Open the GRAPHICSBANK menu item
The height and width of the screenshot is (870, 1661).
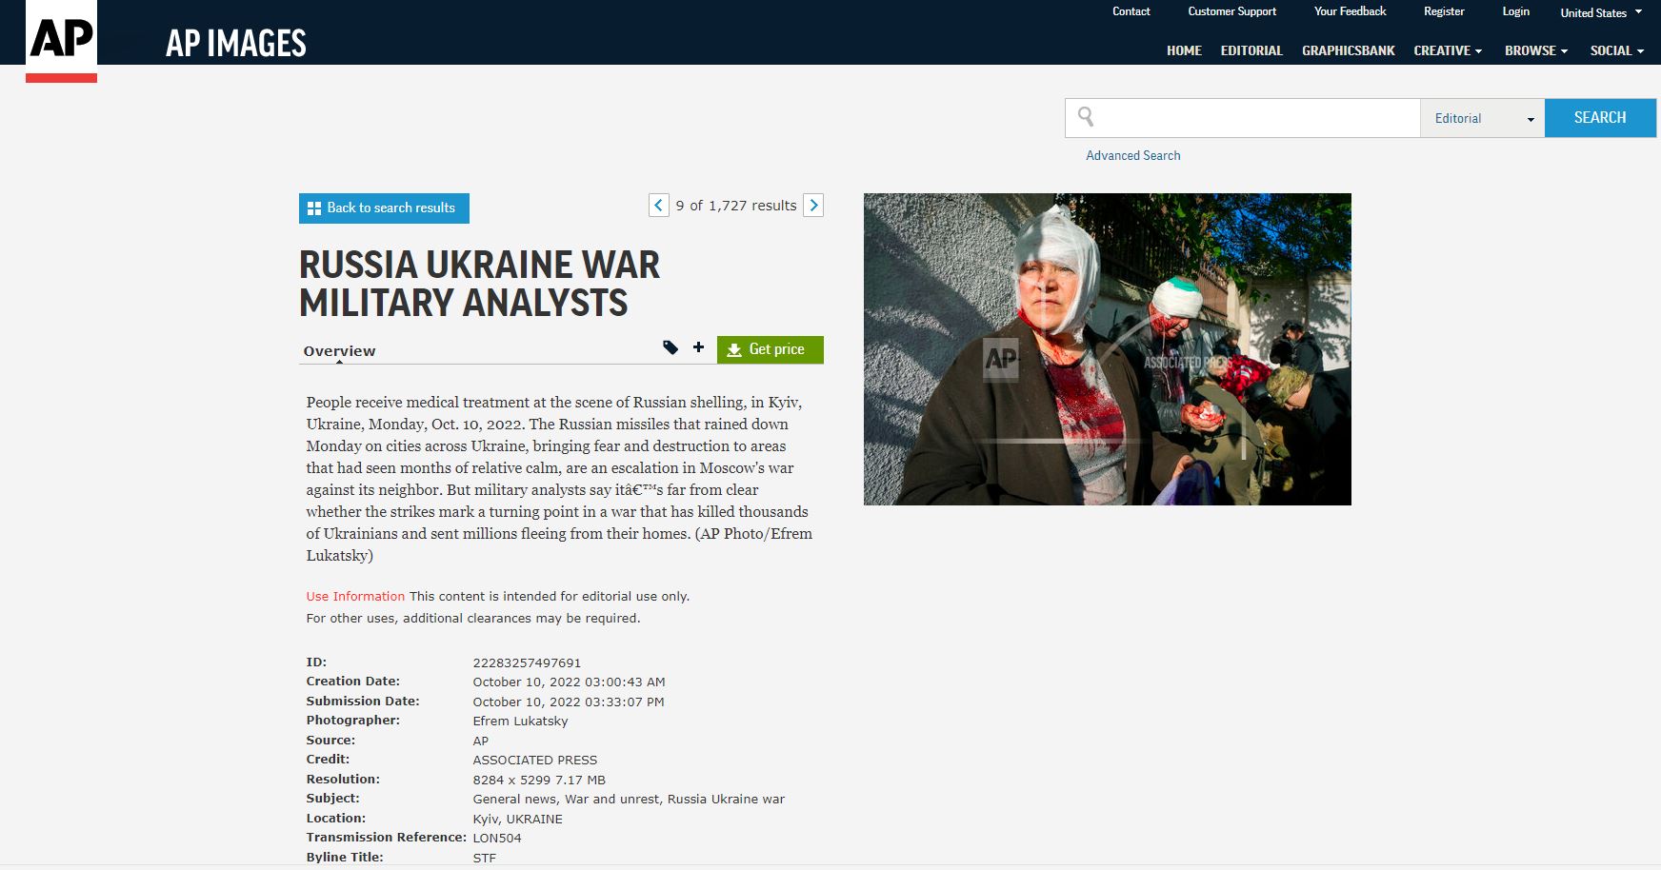(x=1348, y=50)
